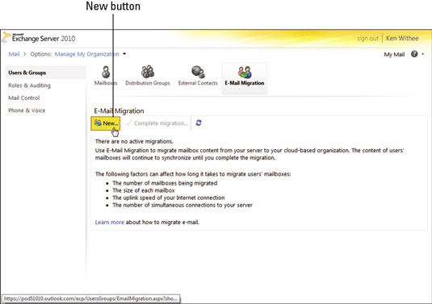Click the E-Mail Migration heading text
This screenshot has height=304, width=432.
[119, 110]
